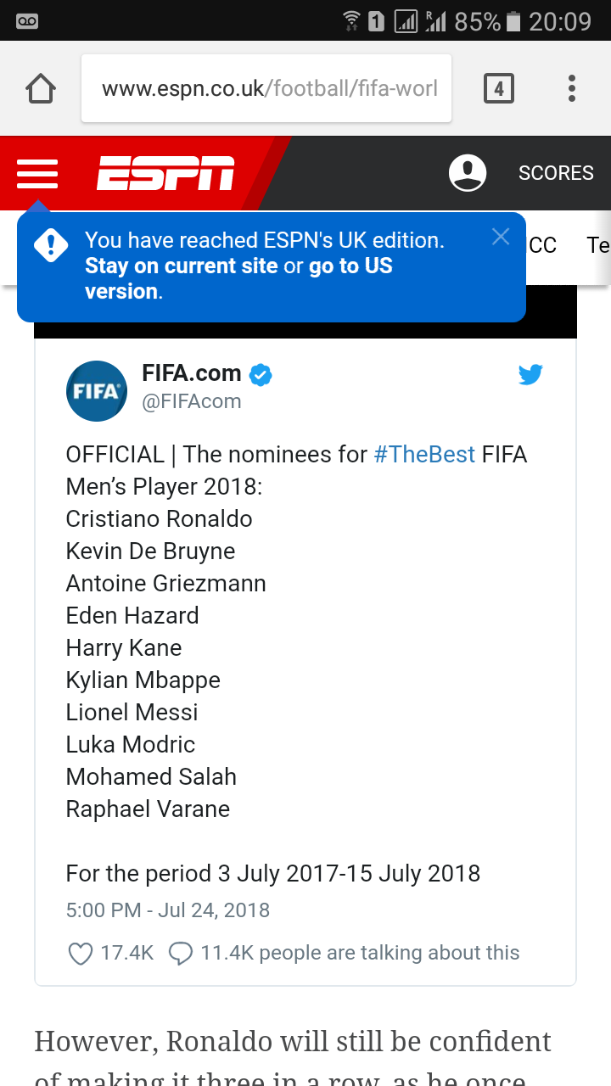Open the 11.4K people talking replies
Image resolution: width=611 pixels, height=1086 pixels.
tap(344, 953)
